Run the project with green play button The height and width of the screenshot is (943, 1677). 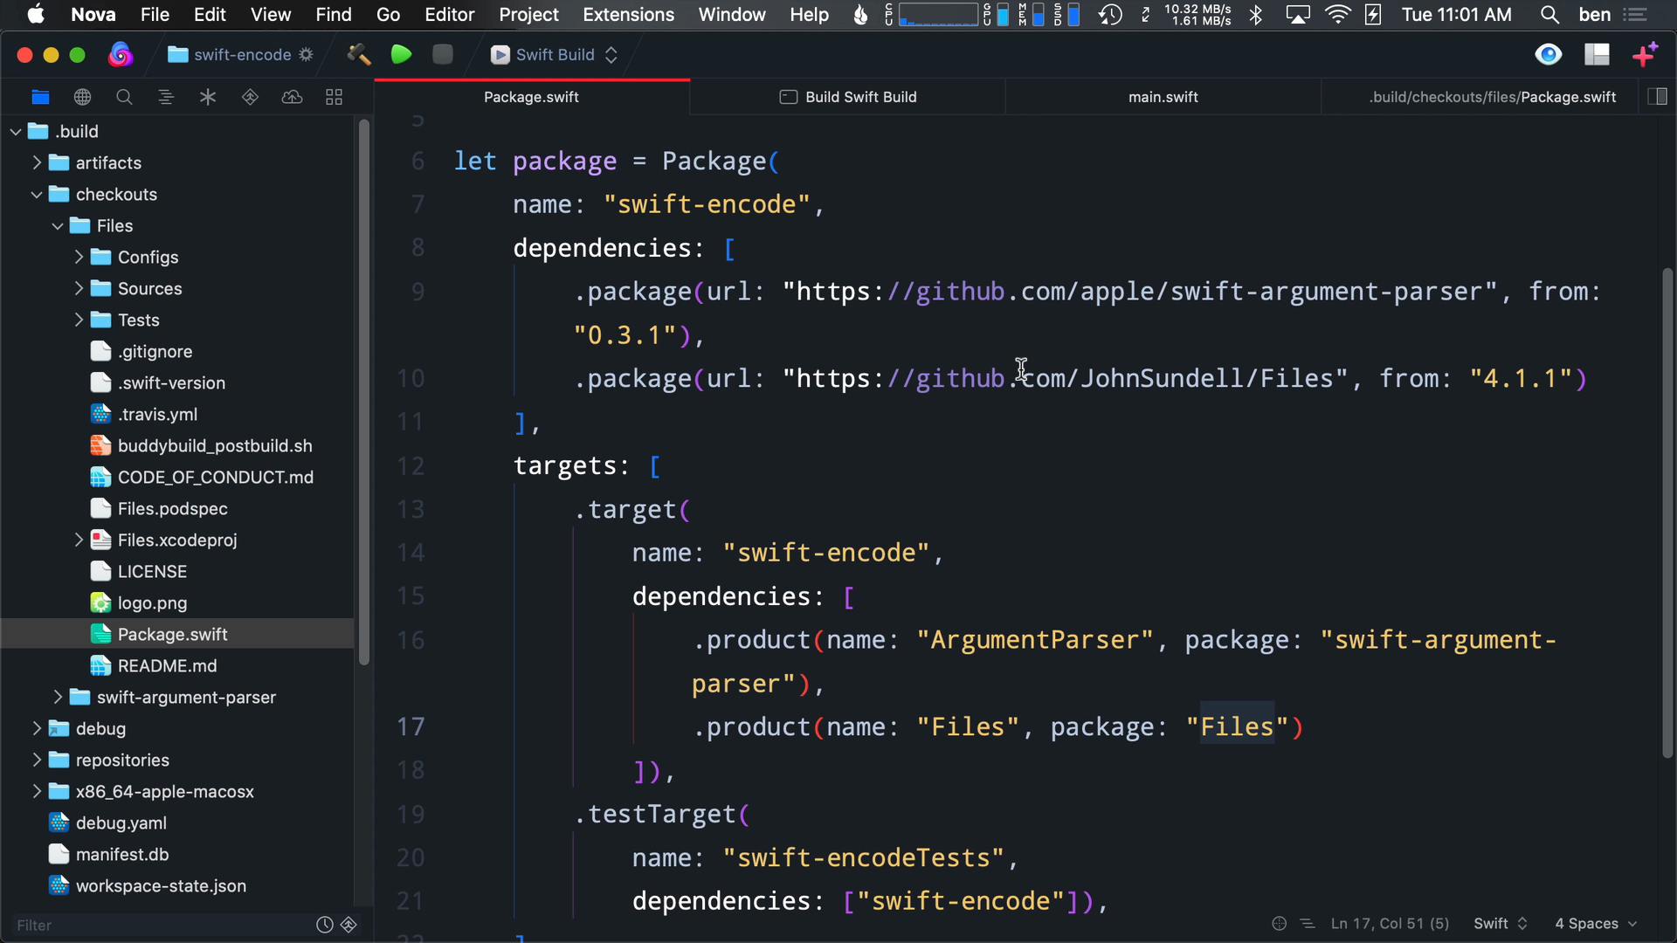401,54
